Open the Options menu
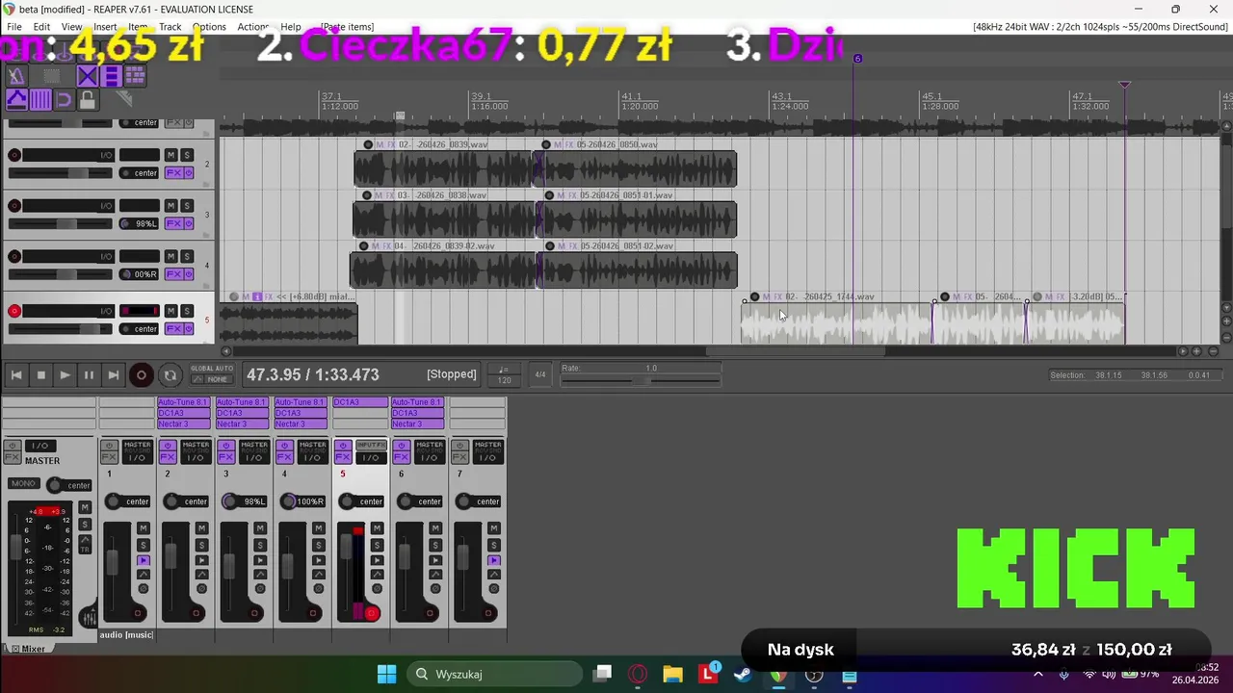This screenshot has height=693, width=1233. pyautogui.click(x=209, y=27)
